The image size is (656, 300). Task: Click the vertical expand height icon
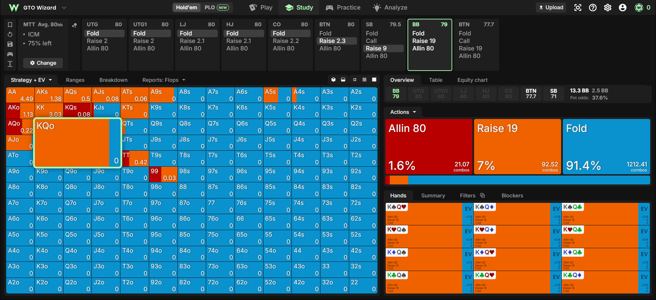10,64
